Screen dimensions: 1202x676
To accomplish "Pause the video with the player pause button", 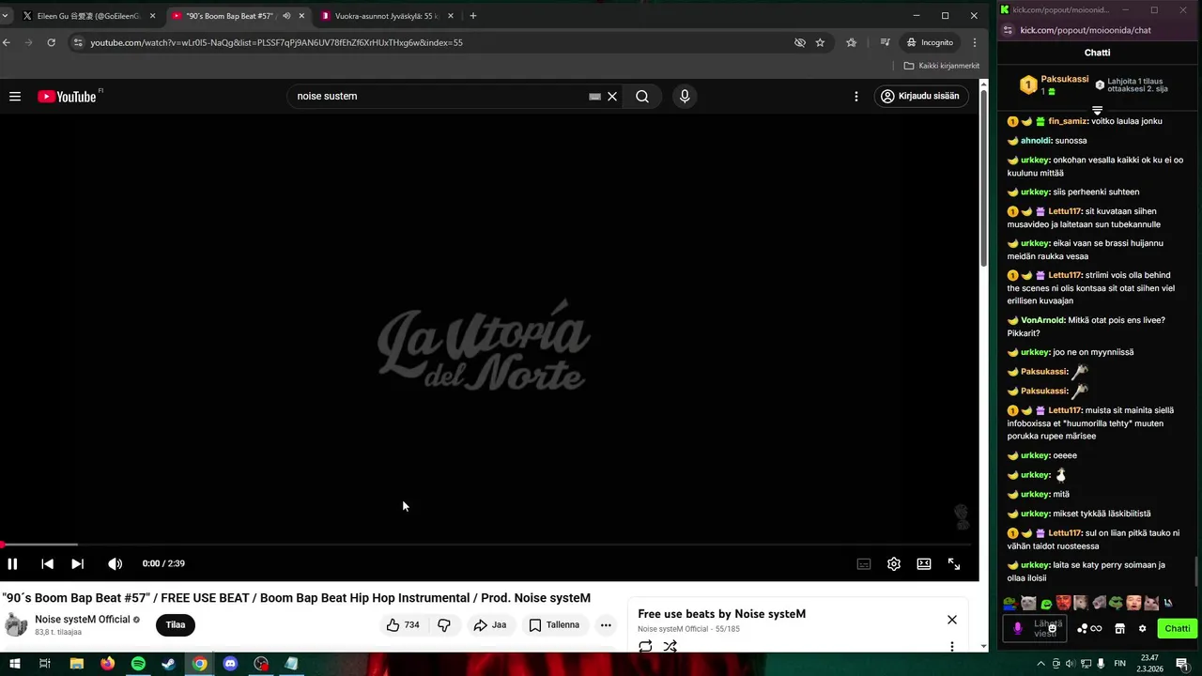I will point(12,563).
